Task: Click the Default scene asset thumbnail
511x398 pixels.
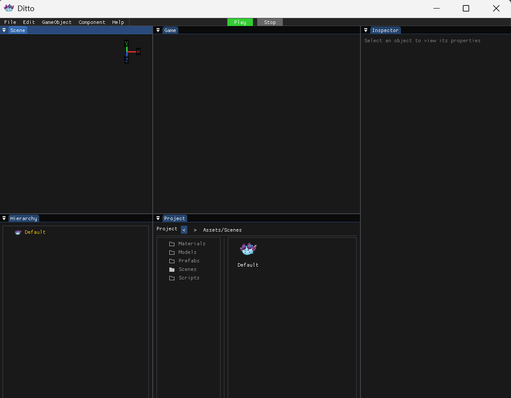Action: coord(248,249)
